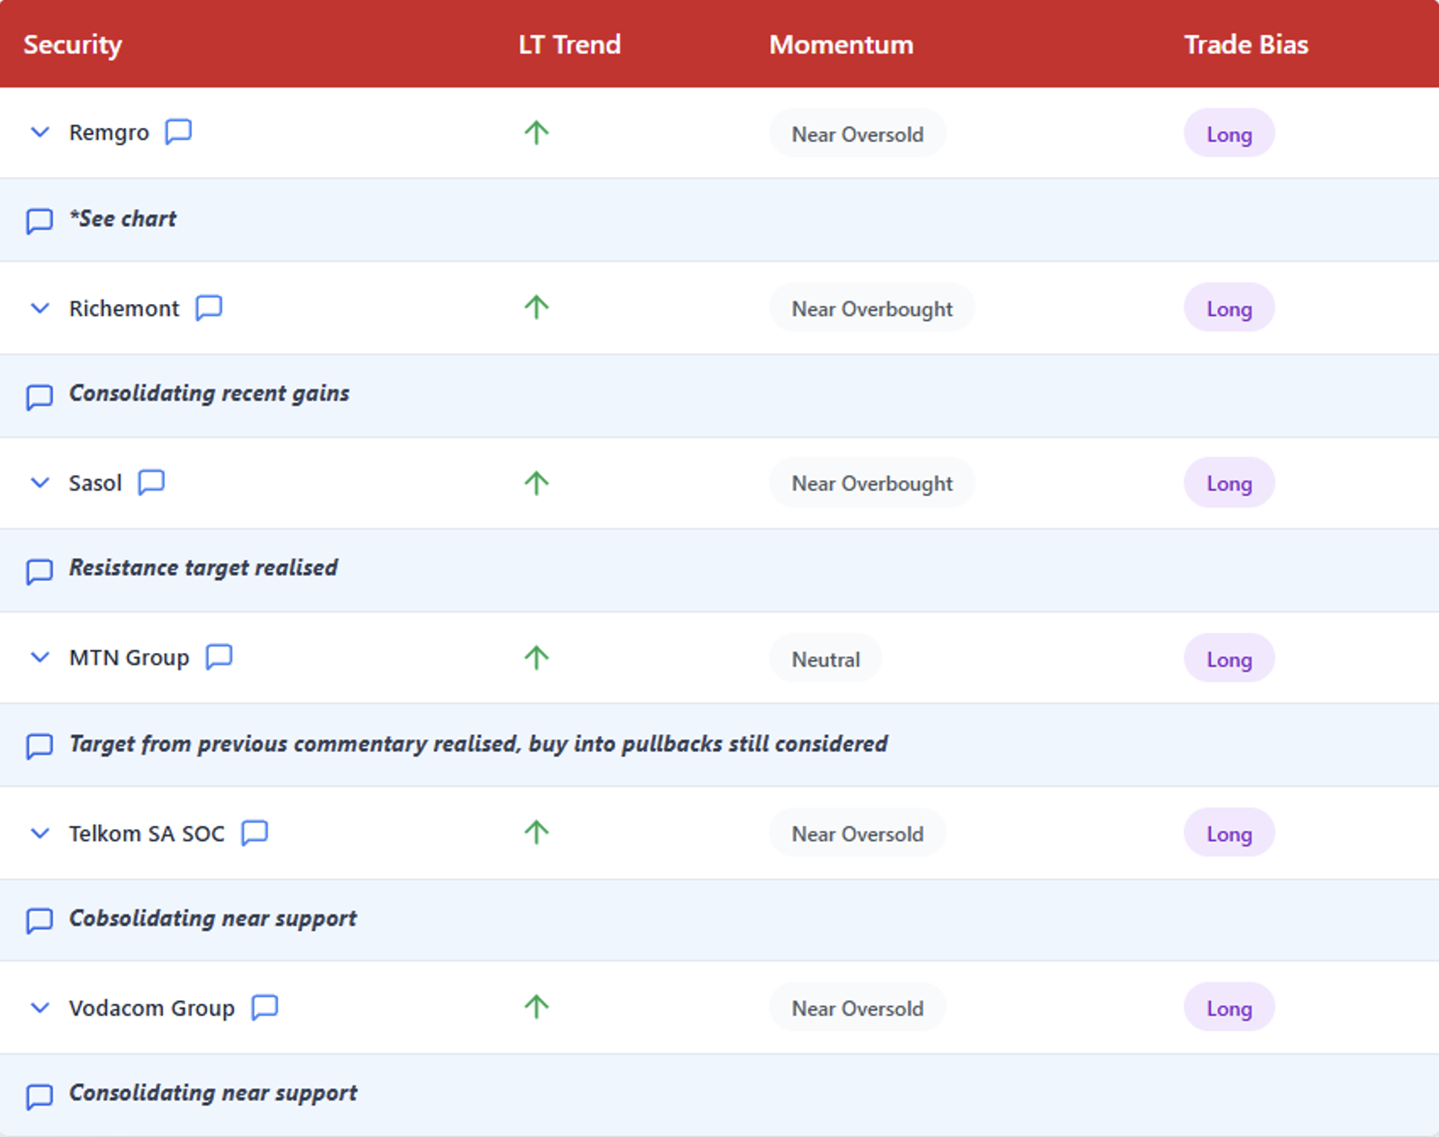Image resolution: width=1439 pixels, height=1137 pixels.
Task: Open the comment icon next to MTN Group
Action: pyautogui.click(x=219, y=657)
